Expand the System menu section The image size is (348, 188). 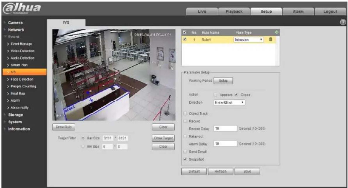15,122
